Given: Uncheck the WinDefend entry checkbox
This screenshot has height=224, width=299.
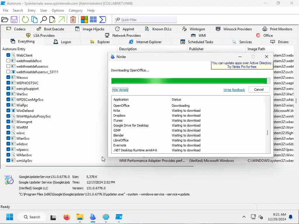Looking at the screenshot, I should [8, 110].
